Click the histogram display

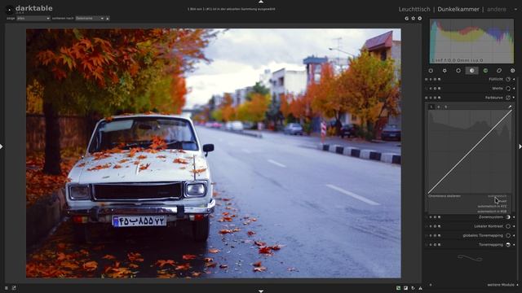click(471, 41)
